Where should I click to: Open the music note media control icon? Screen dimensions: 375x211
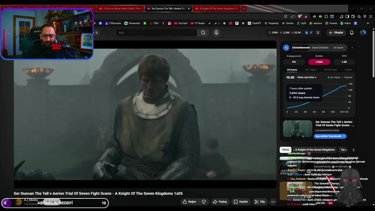341,16
